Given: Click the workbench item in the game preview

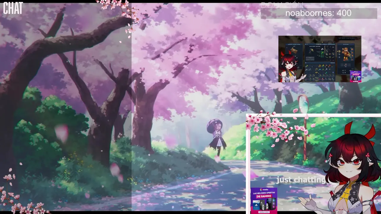Looking at the screenshot, I should click(x=294, y=50).
